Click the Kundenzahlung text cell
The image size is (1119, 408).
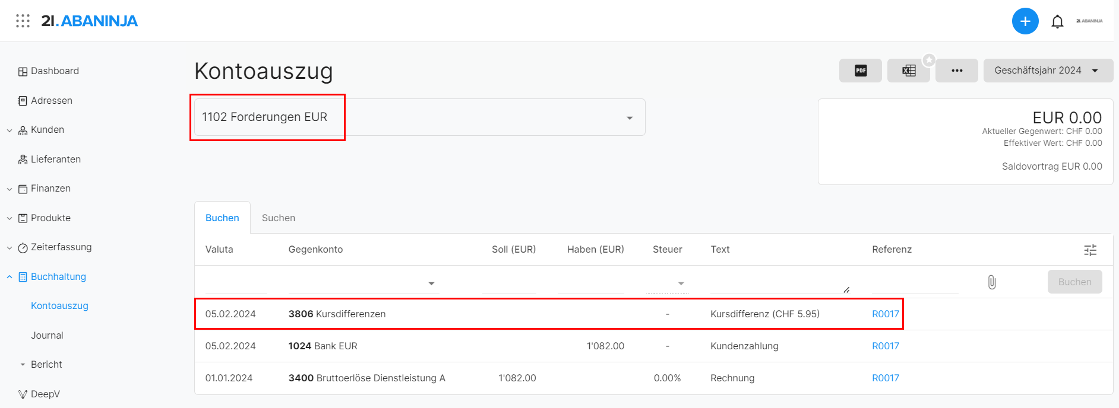point(744,346)
